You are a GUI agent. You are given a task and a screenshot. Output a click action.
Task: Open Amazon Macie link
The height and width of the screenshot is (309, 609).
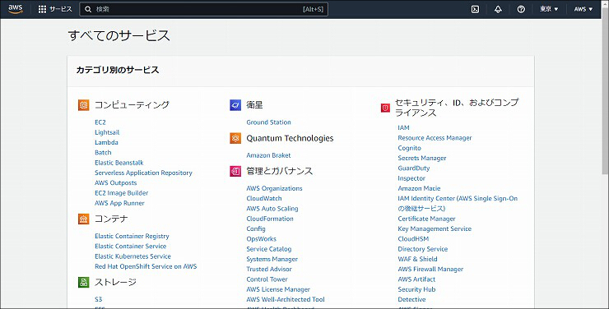(419, 188)
